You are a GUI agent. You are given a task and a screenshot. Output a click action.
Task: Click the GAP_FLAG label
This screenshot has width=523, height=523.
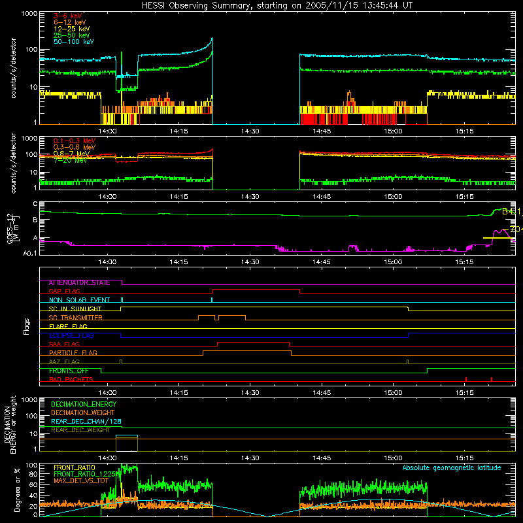pyautogui.click(x=64, y=291)
